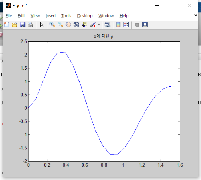Click y-axis tick label -1.5
The width and height of the screenshot is (201, 180).
tap(23, 148)
